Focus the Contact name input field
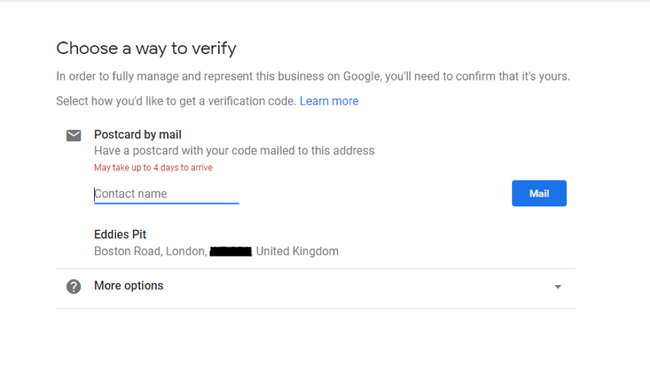 pyautogui.click(x=166, y=194)
